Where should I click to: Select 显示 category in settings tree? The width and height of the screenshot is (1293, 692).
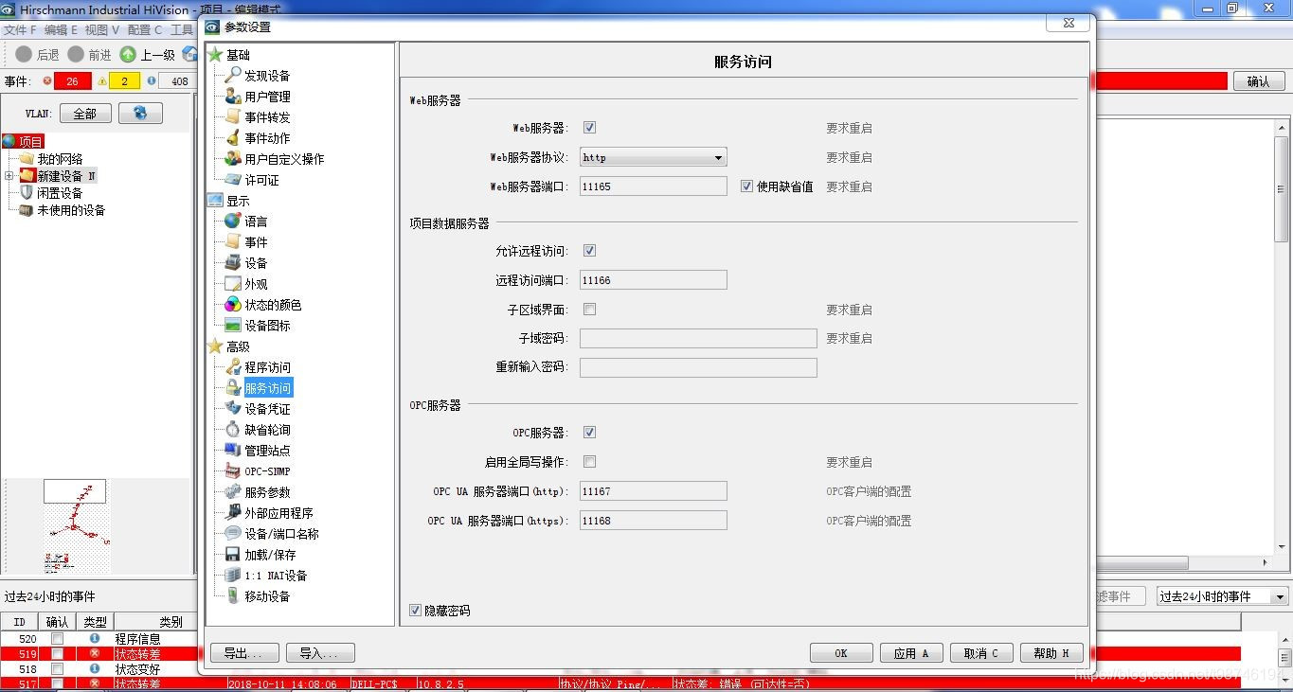coord(238,201)
